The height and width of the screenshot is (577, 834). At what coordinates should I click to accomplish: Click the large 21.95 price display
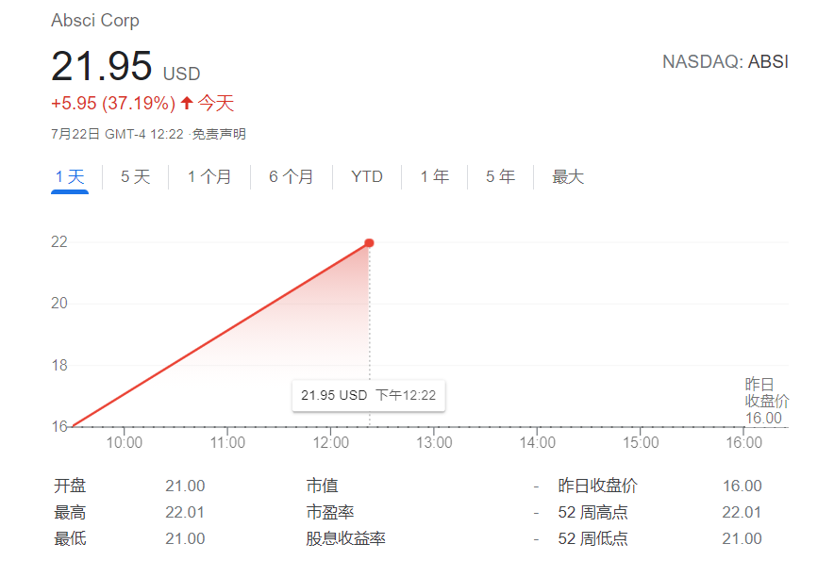(101, 67)
